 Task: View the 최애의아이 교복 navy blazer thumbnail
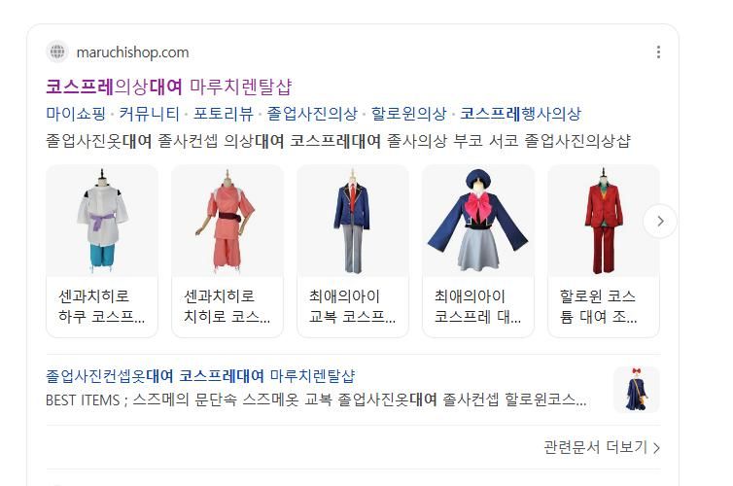[x=353, y=221]
